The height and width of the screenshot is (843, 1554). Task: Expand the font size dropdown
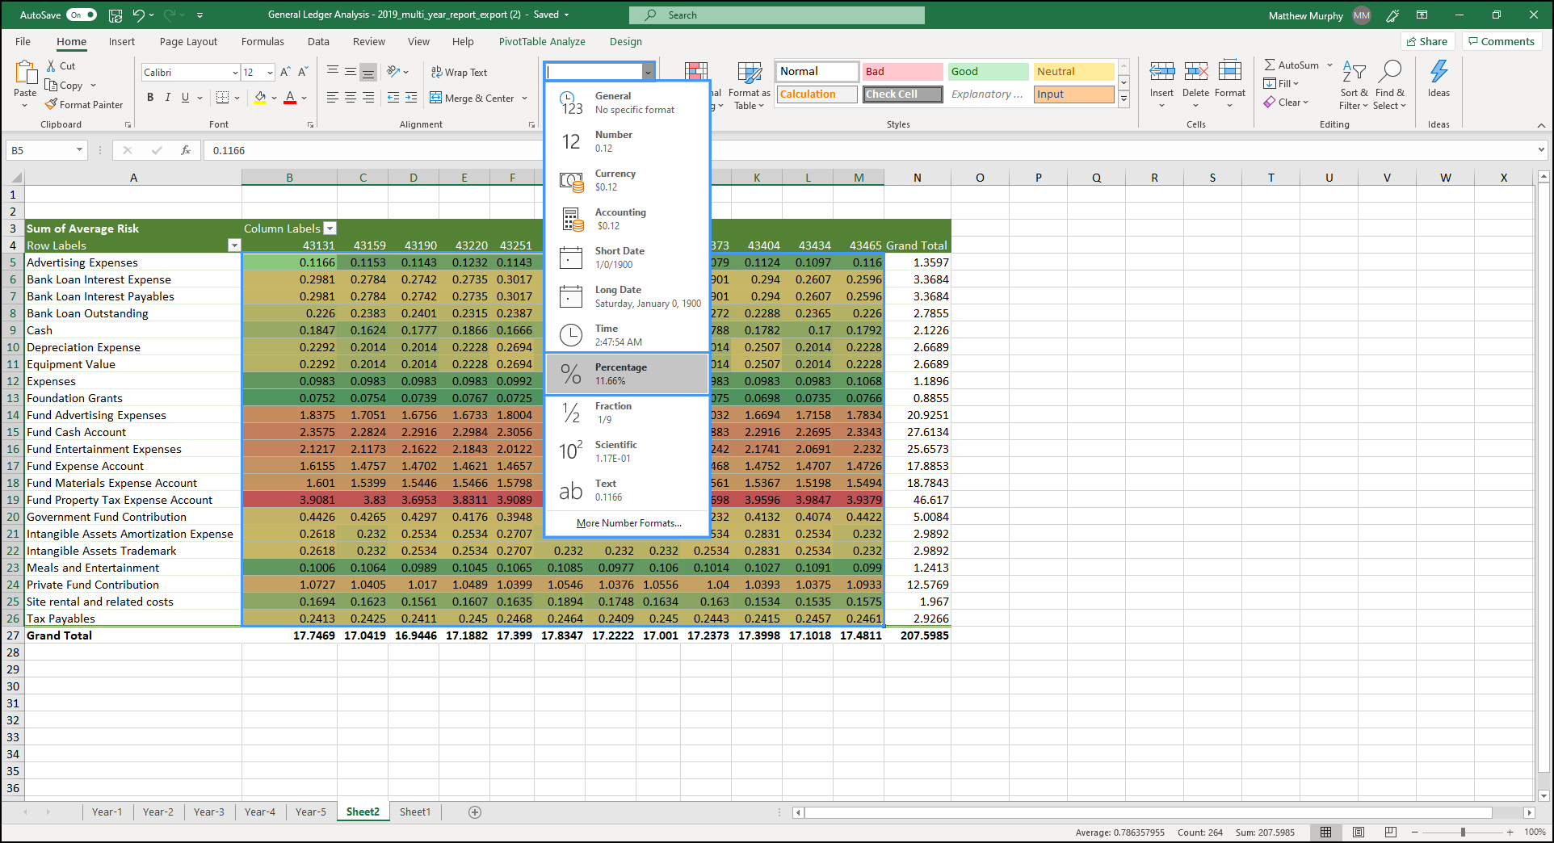(269, 72)
